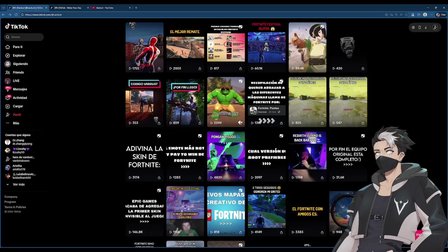
Task: Close the Vardust - YouTube tab
Action: click(130, 8)
